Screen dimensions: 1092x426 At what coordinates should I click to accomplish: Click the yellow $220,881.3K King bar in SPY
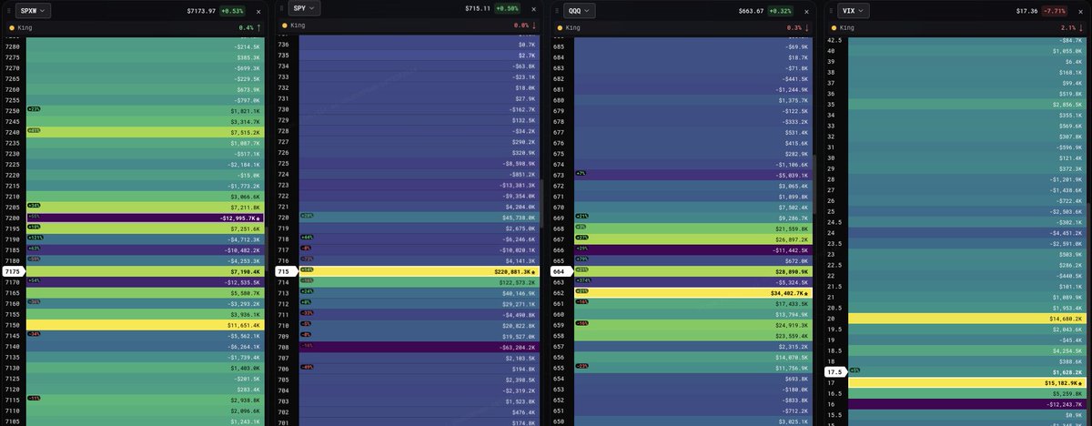click(420, 271)
